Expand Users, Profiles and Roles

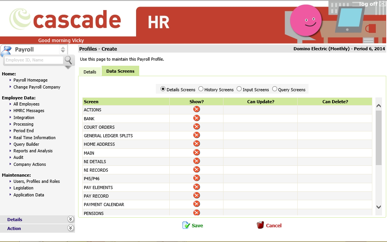(36, 181)
